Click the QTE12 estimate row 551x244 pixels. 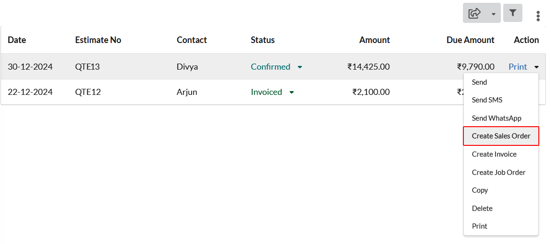[x=232, y=92]
